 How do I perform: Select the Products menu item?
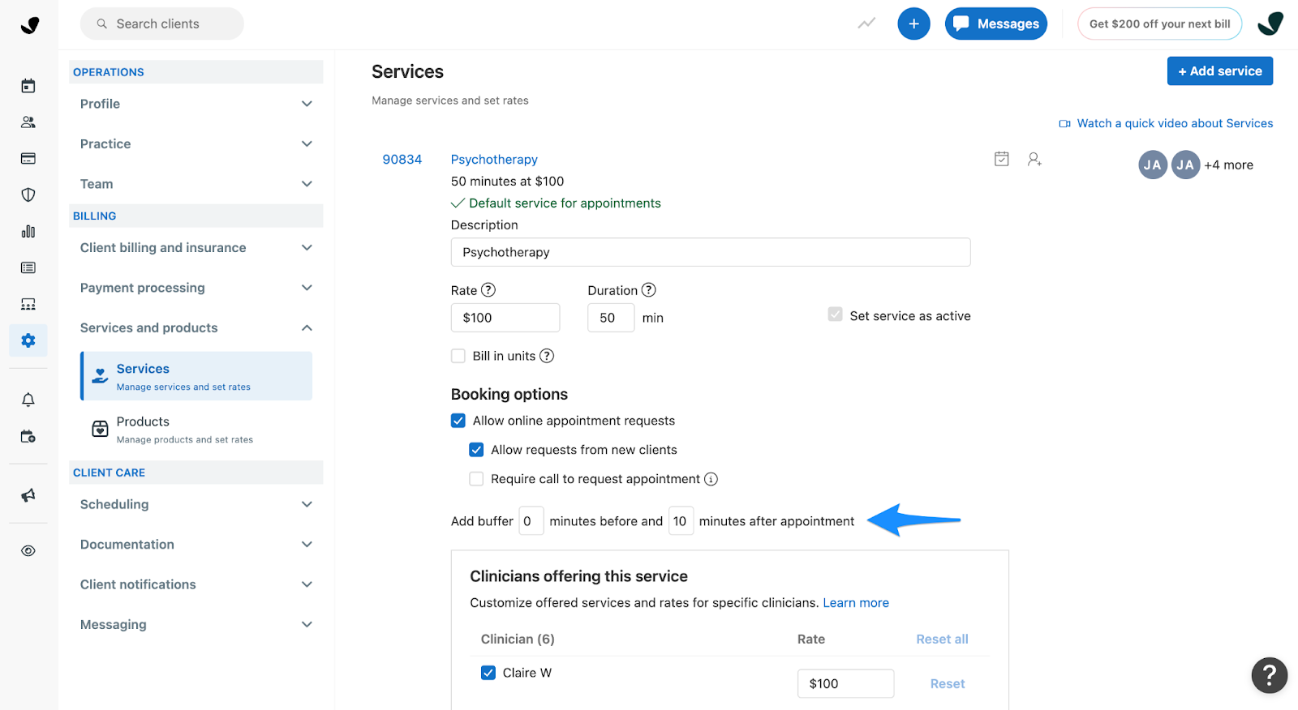click(196, 429)
